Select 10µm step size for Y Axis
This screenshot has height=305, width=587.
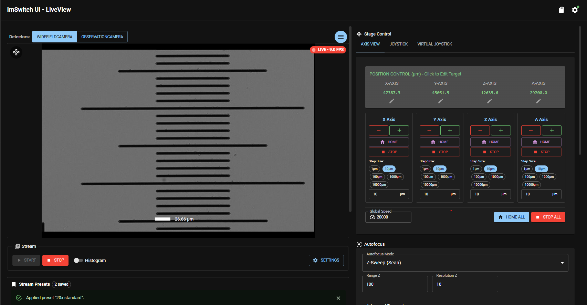point(440,169)
